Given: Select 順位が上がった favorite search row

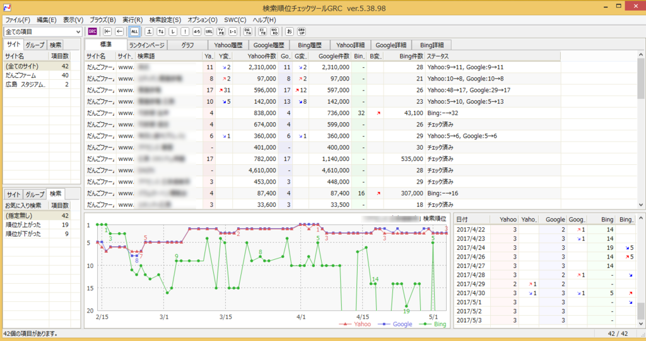Looking at the screenshot, I should [x=36, y=225].
